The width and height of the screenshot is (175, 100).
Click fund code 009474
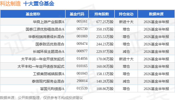click(x=82, y=44)
